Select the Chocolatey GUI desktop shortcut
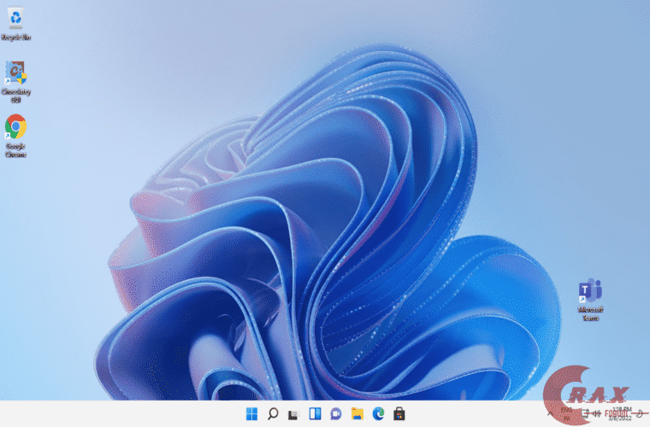Image resolution: width=650 pixels, height=427 pixels. click(x=15, y=81)
